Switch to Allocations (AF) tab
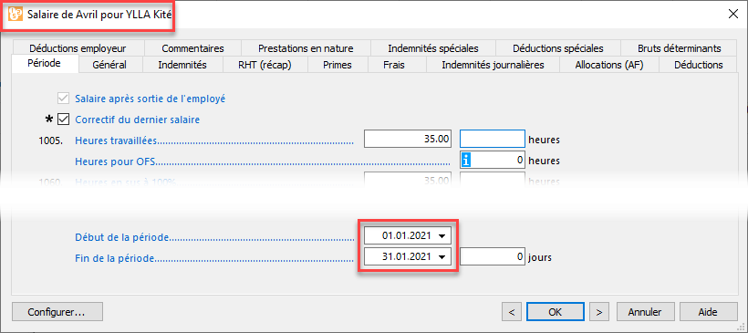748x333 pixels. (x=609, y=65)
